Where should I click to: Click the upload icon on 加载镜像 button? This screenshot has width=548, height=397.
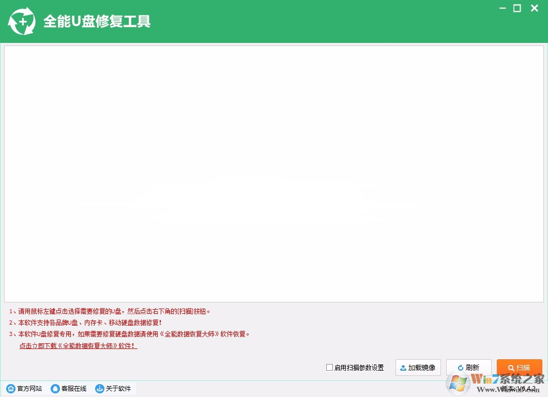(403, 368)
